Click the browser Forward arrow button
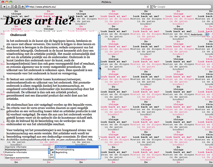This screenshot has width=213, height=167. [9, 6]
